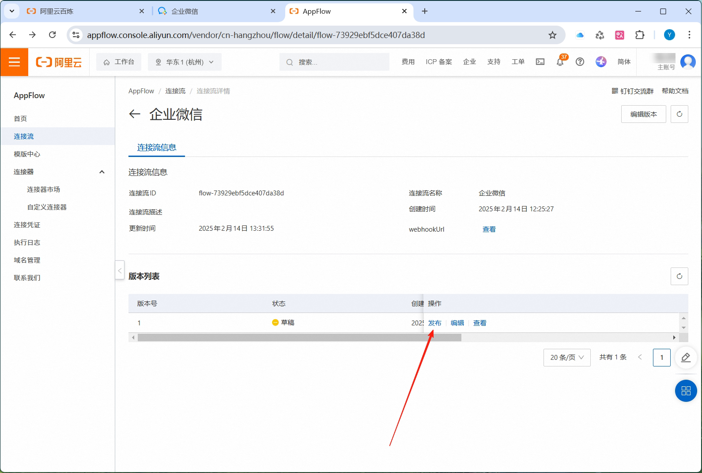Click the AppFlow breadcrumb link
702x473 pixels.
click(141, 91)
